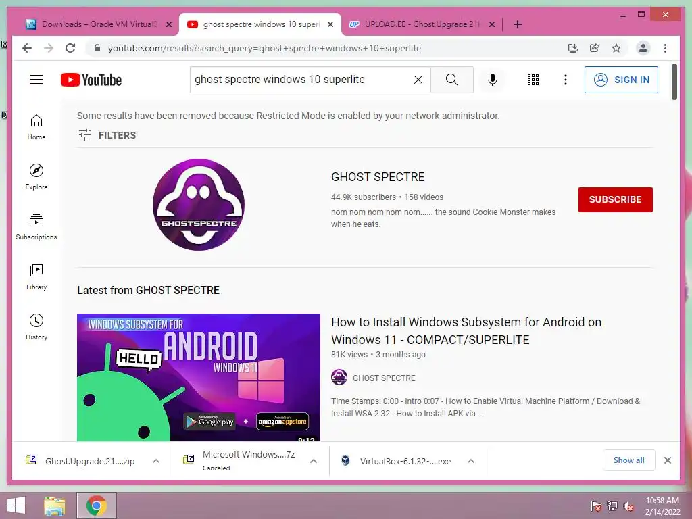Open GHOST SPECTRE channel avatar
The image size is (692, 519).
click(x=199, y=205)
